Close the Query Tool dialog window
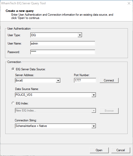The width and height of the screenshot is (133, 156). point(129,3)
